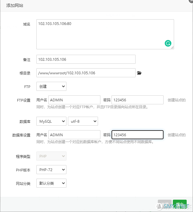Open the root directory folder browser icon

point(139,73)
